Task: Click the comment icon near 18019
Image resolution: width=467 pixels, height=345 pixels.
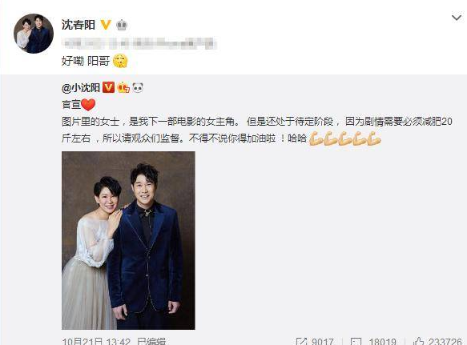Action: pyautogui.click(x=356, y=342)
